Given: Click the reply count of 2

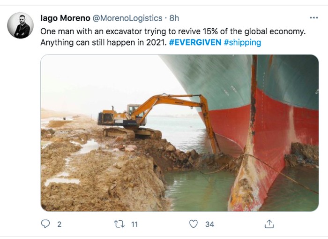Looking at the screenshot, I should (x=59, y=224).
